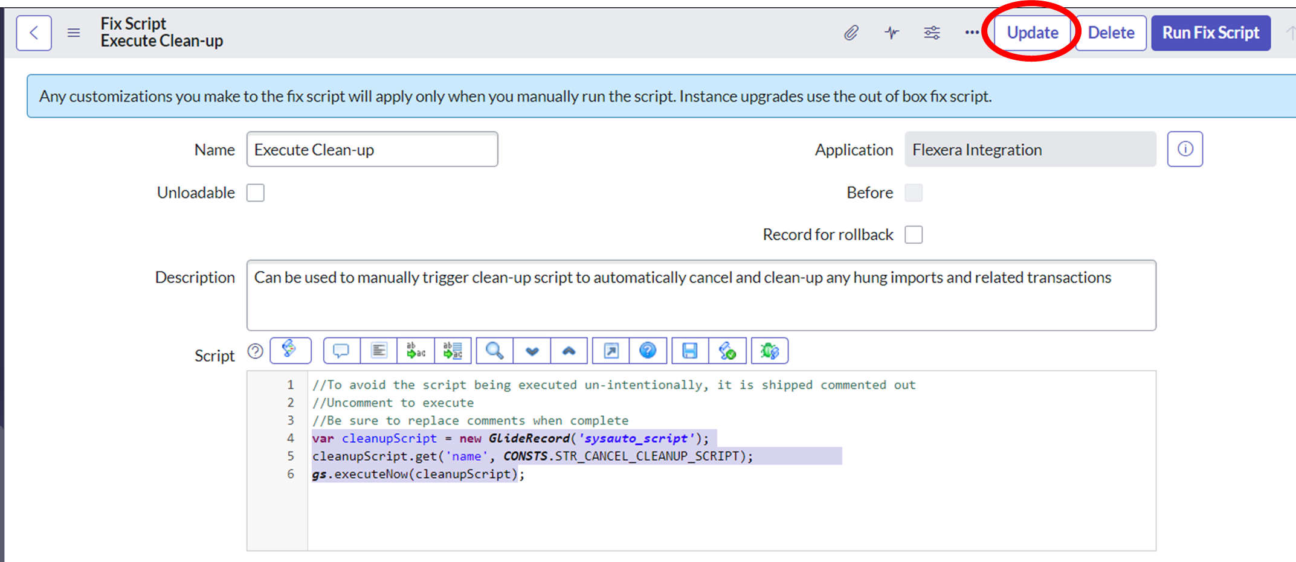This screenshot has height=562, width=1296.
Task: Click script line 5 cleanupScript.get call
Action: (x=533, y=456)
